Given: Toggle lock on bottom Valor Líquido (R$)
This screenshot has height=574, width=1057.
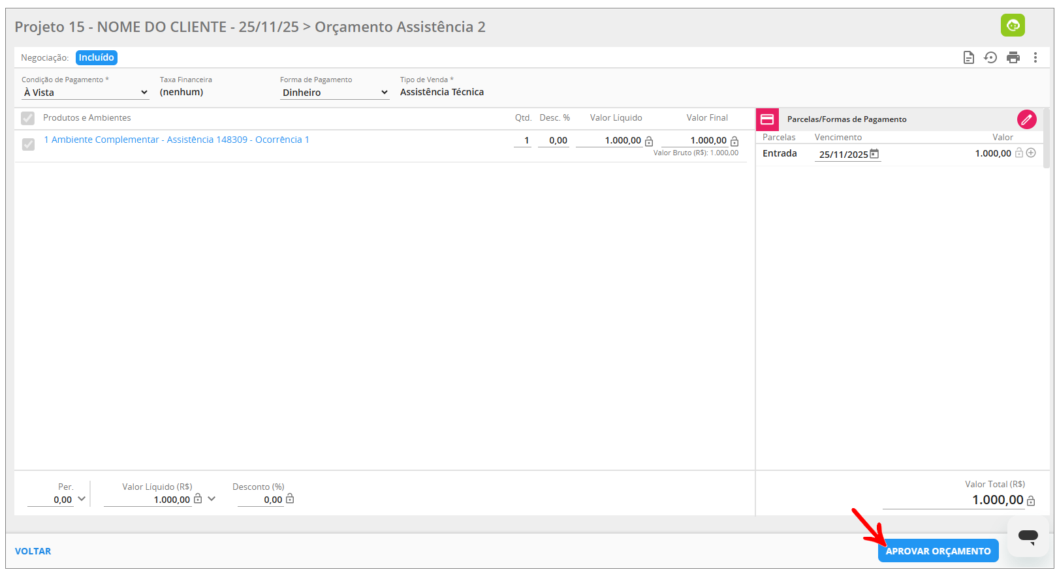Looking at the screenshot, I should (198, 498).
